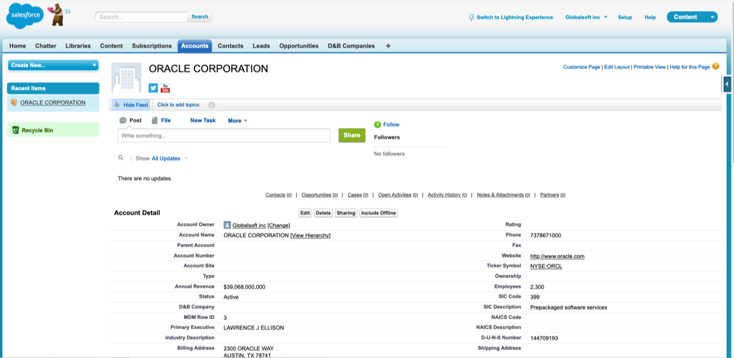Click the account building placeholder image

click(x=126, y=77)
